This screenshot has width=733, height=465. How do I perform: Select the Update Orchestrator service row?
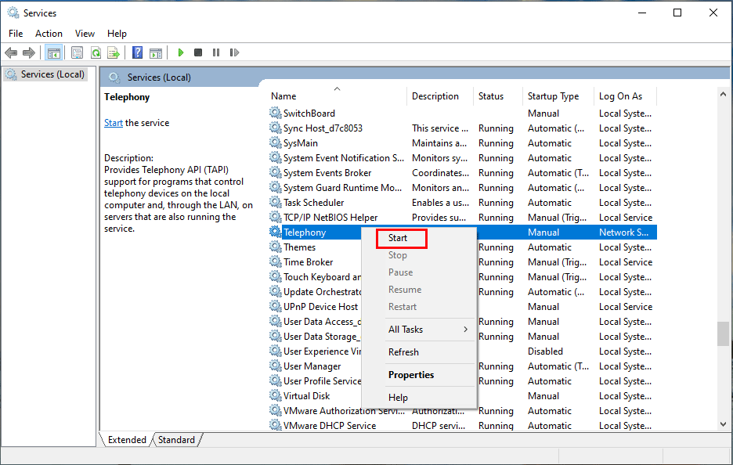pyautogui.click(x=462, y=292)
